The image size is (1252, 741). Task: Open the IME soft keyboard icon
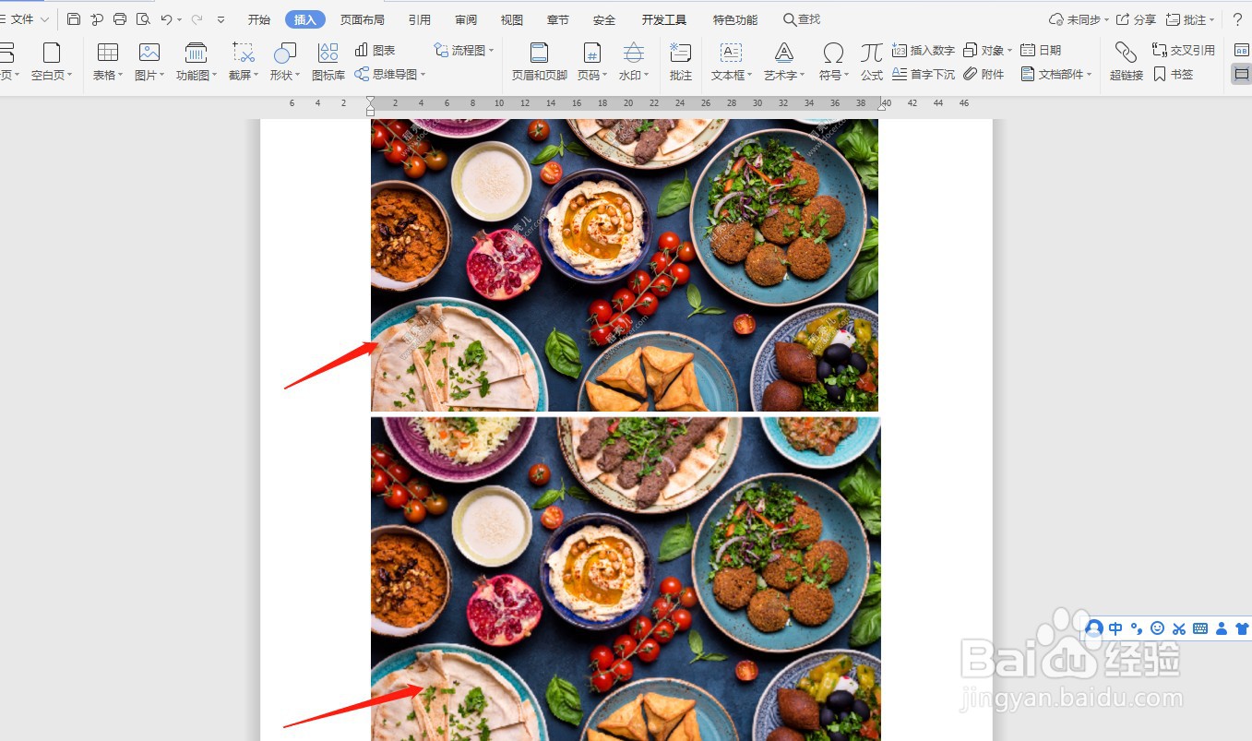click(1200, 628)
